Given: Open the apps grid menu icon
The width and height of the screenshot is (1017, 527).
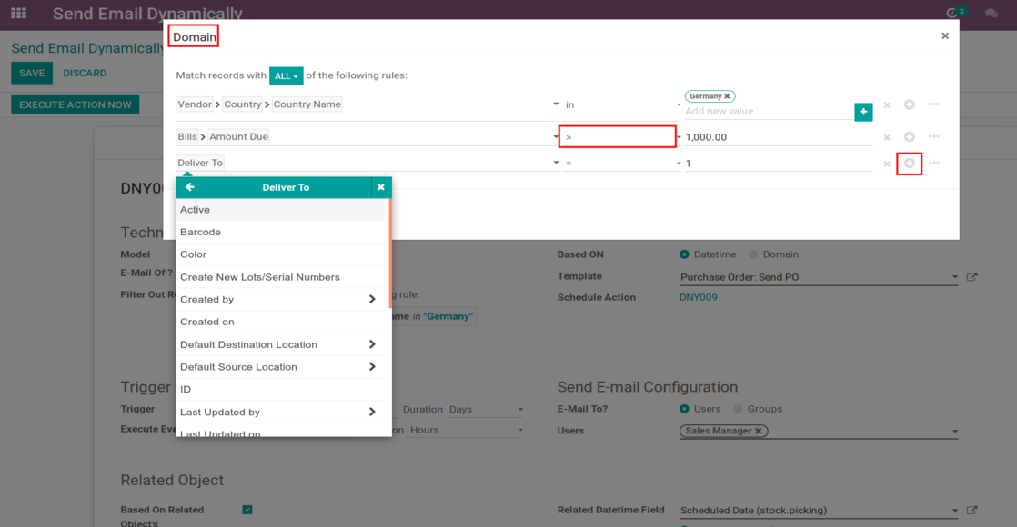Looking at the screenshot, I should [x=18, y=14].
